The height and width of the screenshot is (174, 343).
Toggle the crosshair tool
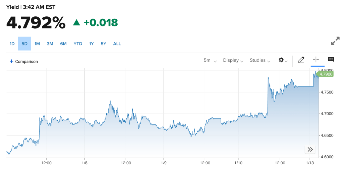point(316,60)
